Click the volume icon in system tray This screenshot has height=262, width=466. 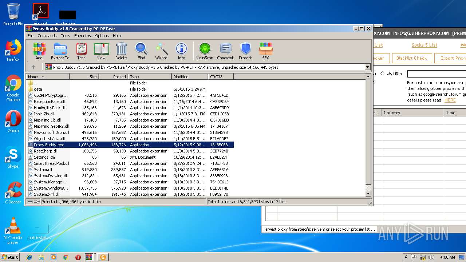tap(431, 257)
